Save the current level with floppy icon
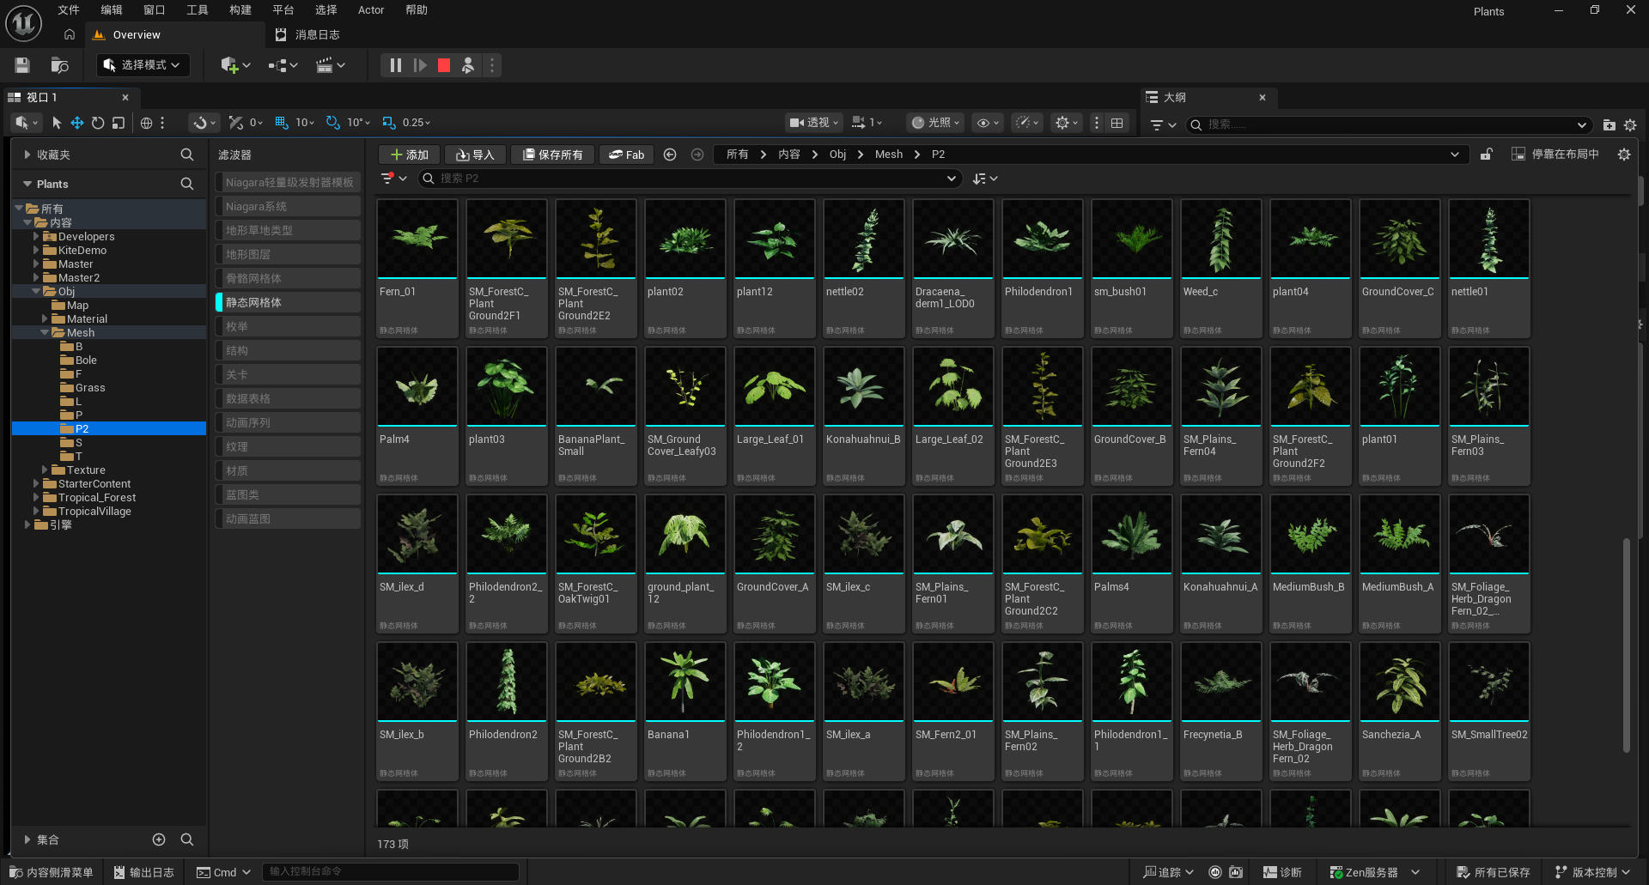1649x885 pixels. 22,65
